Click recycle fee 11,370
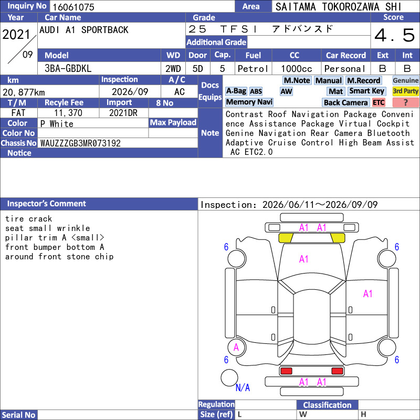 click(68, 113)
